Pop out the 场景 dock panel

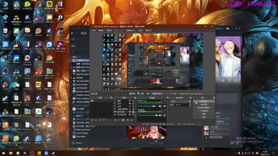pyautogui.click(x=112, y=98)
